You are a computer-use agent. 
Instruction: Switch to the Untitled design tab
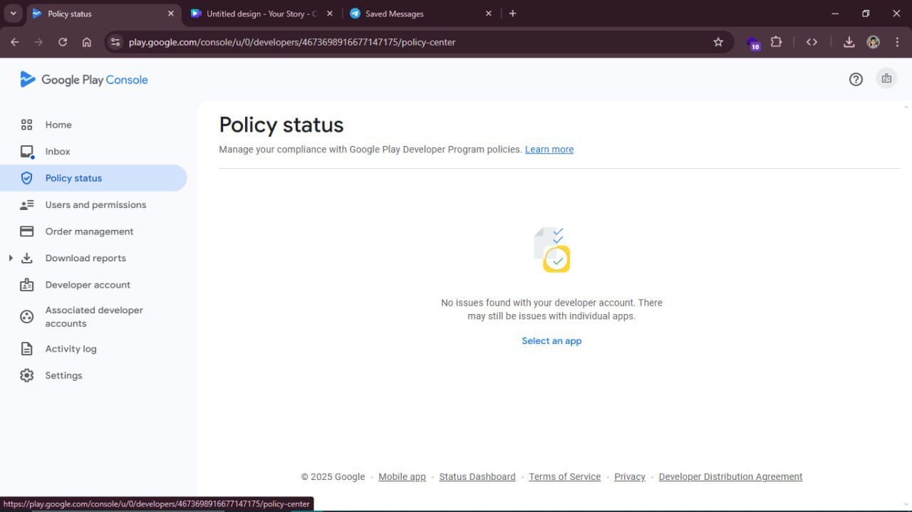click(x=260, y=14)
